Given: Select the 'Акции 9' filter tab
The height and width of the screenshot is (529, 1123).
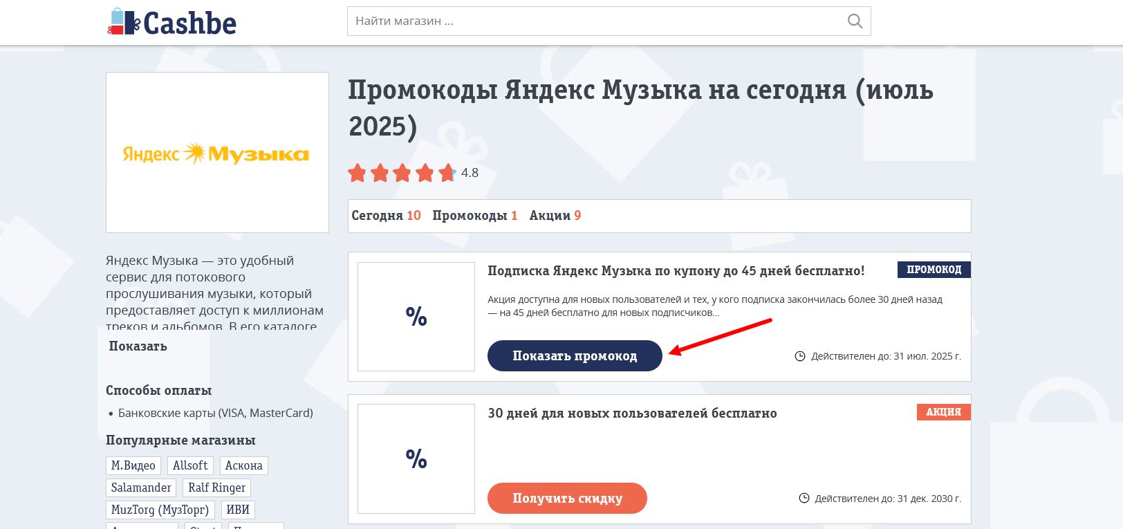Looking at the screenshot, I should click(x=555, y=216).
